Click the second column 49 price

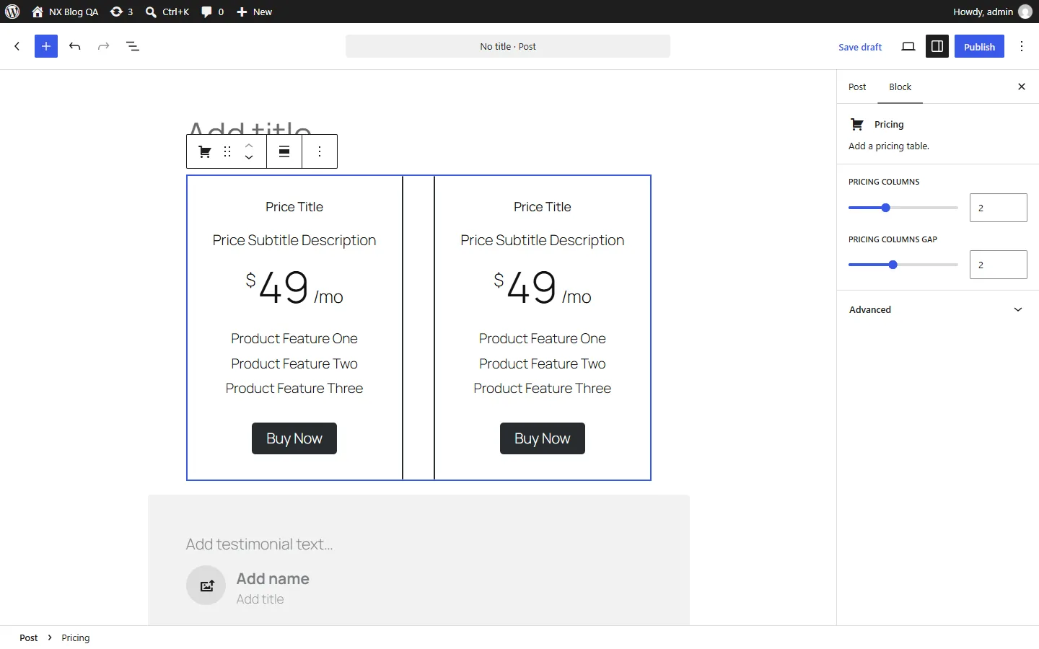[532, 287]
